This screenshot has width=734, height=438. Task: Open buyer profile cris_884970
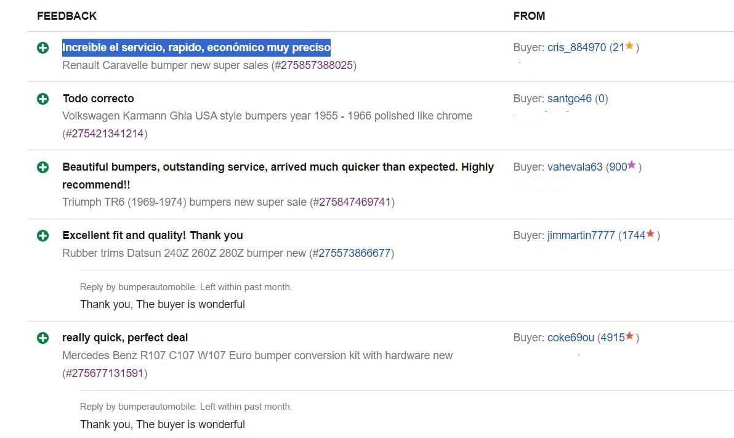pos(576,47)
